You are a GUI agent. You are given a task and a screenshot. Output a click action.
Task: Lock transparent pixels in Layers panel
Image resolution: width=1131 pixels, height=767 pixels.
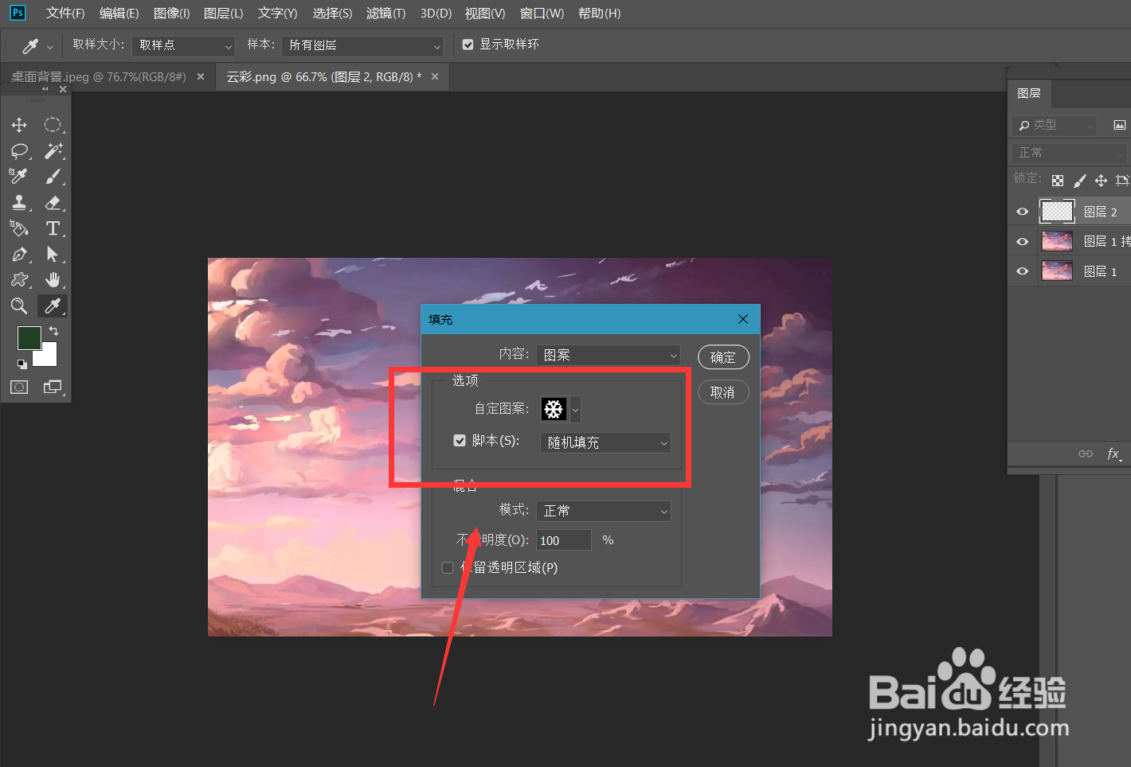(1058, 181)
